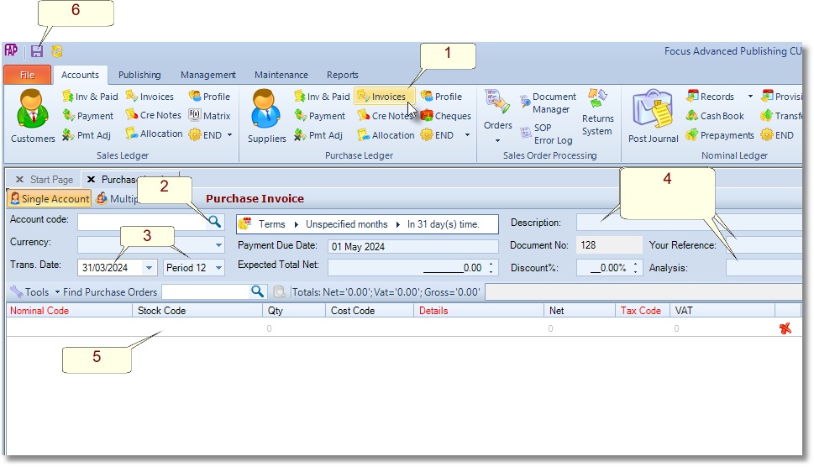Click the refresh icon beside the save icon

(56, 51)
